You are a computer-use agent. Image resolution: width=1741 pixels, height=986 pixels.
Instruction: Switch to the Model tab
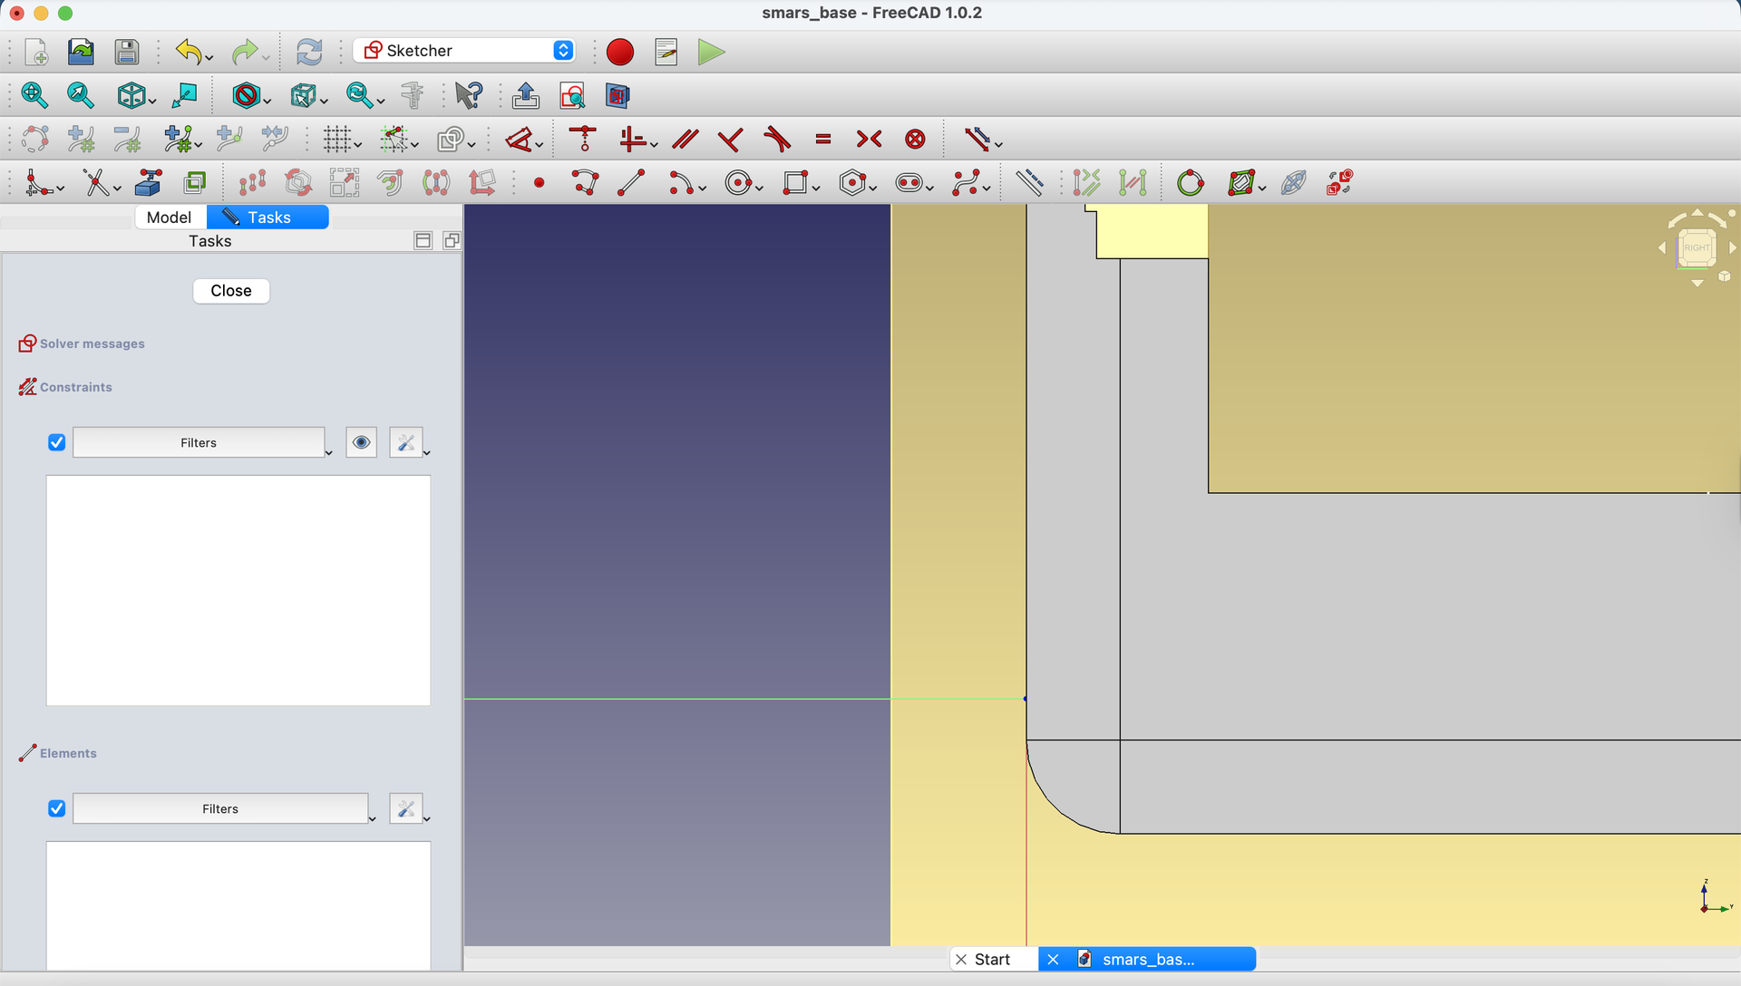pos(169,217)
